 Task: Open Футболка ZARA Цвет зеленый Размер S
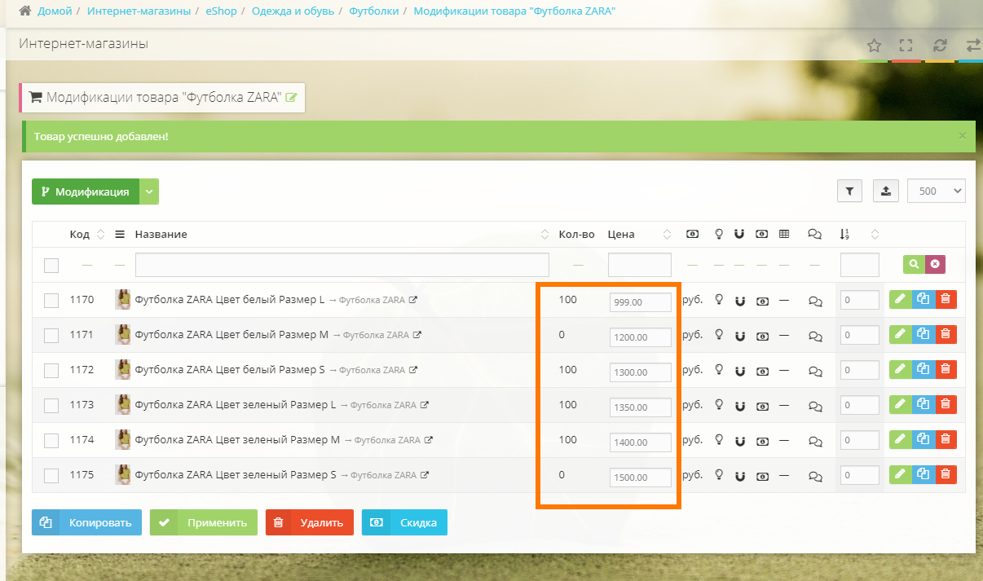click(236, 474)
